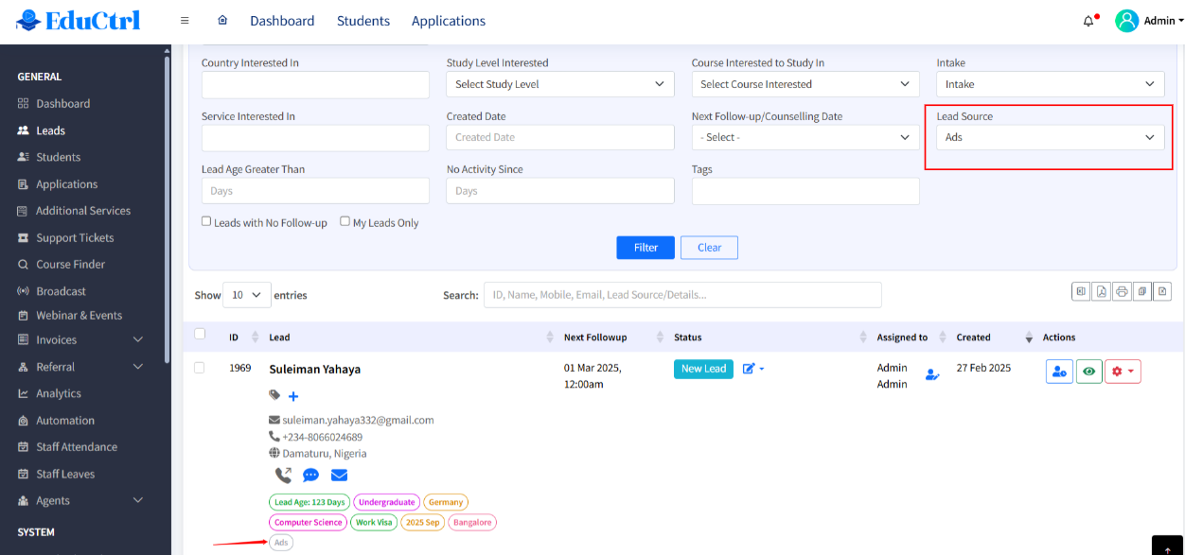
Task: Click the blue plus add tag icon
Action: [x=293, y=395]
